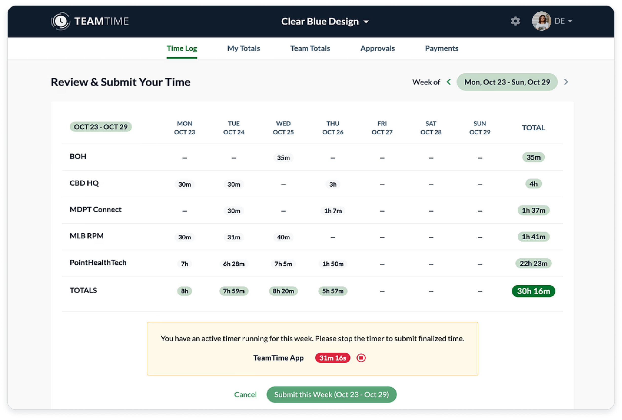This screenshot has height=420, width=622.
Task: Open the week range picker Mon, Oct 23
Action: point(507,82)
